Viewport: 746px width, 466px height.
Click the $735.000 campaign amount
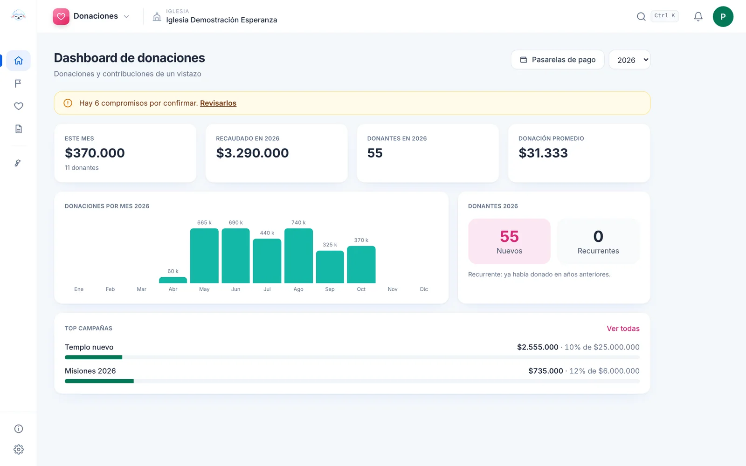point(546,371)
